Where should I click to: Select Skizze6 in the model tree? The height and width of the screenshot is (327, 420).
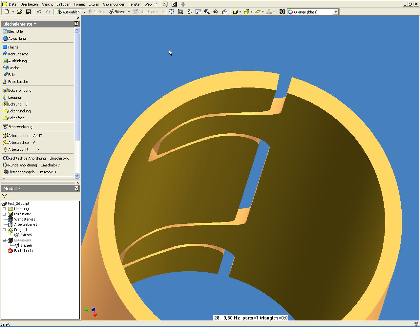[x=26, y=245]
